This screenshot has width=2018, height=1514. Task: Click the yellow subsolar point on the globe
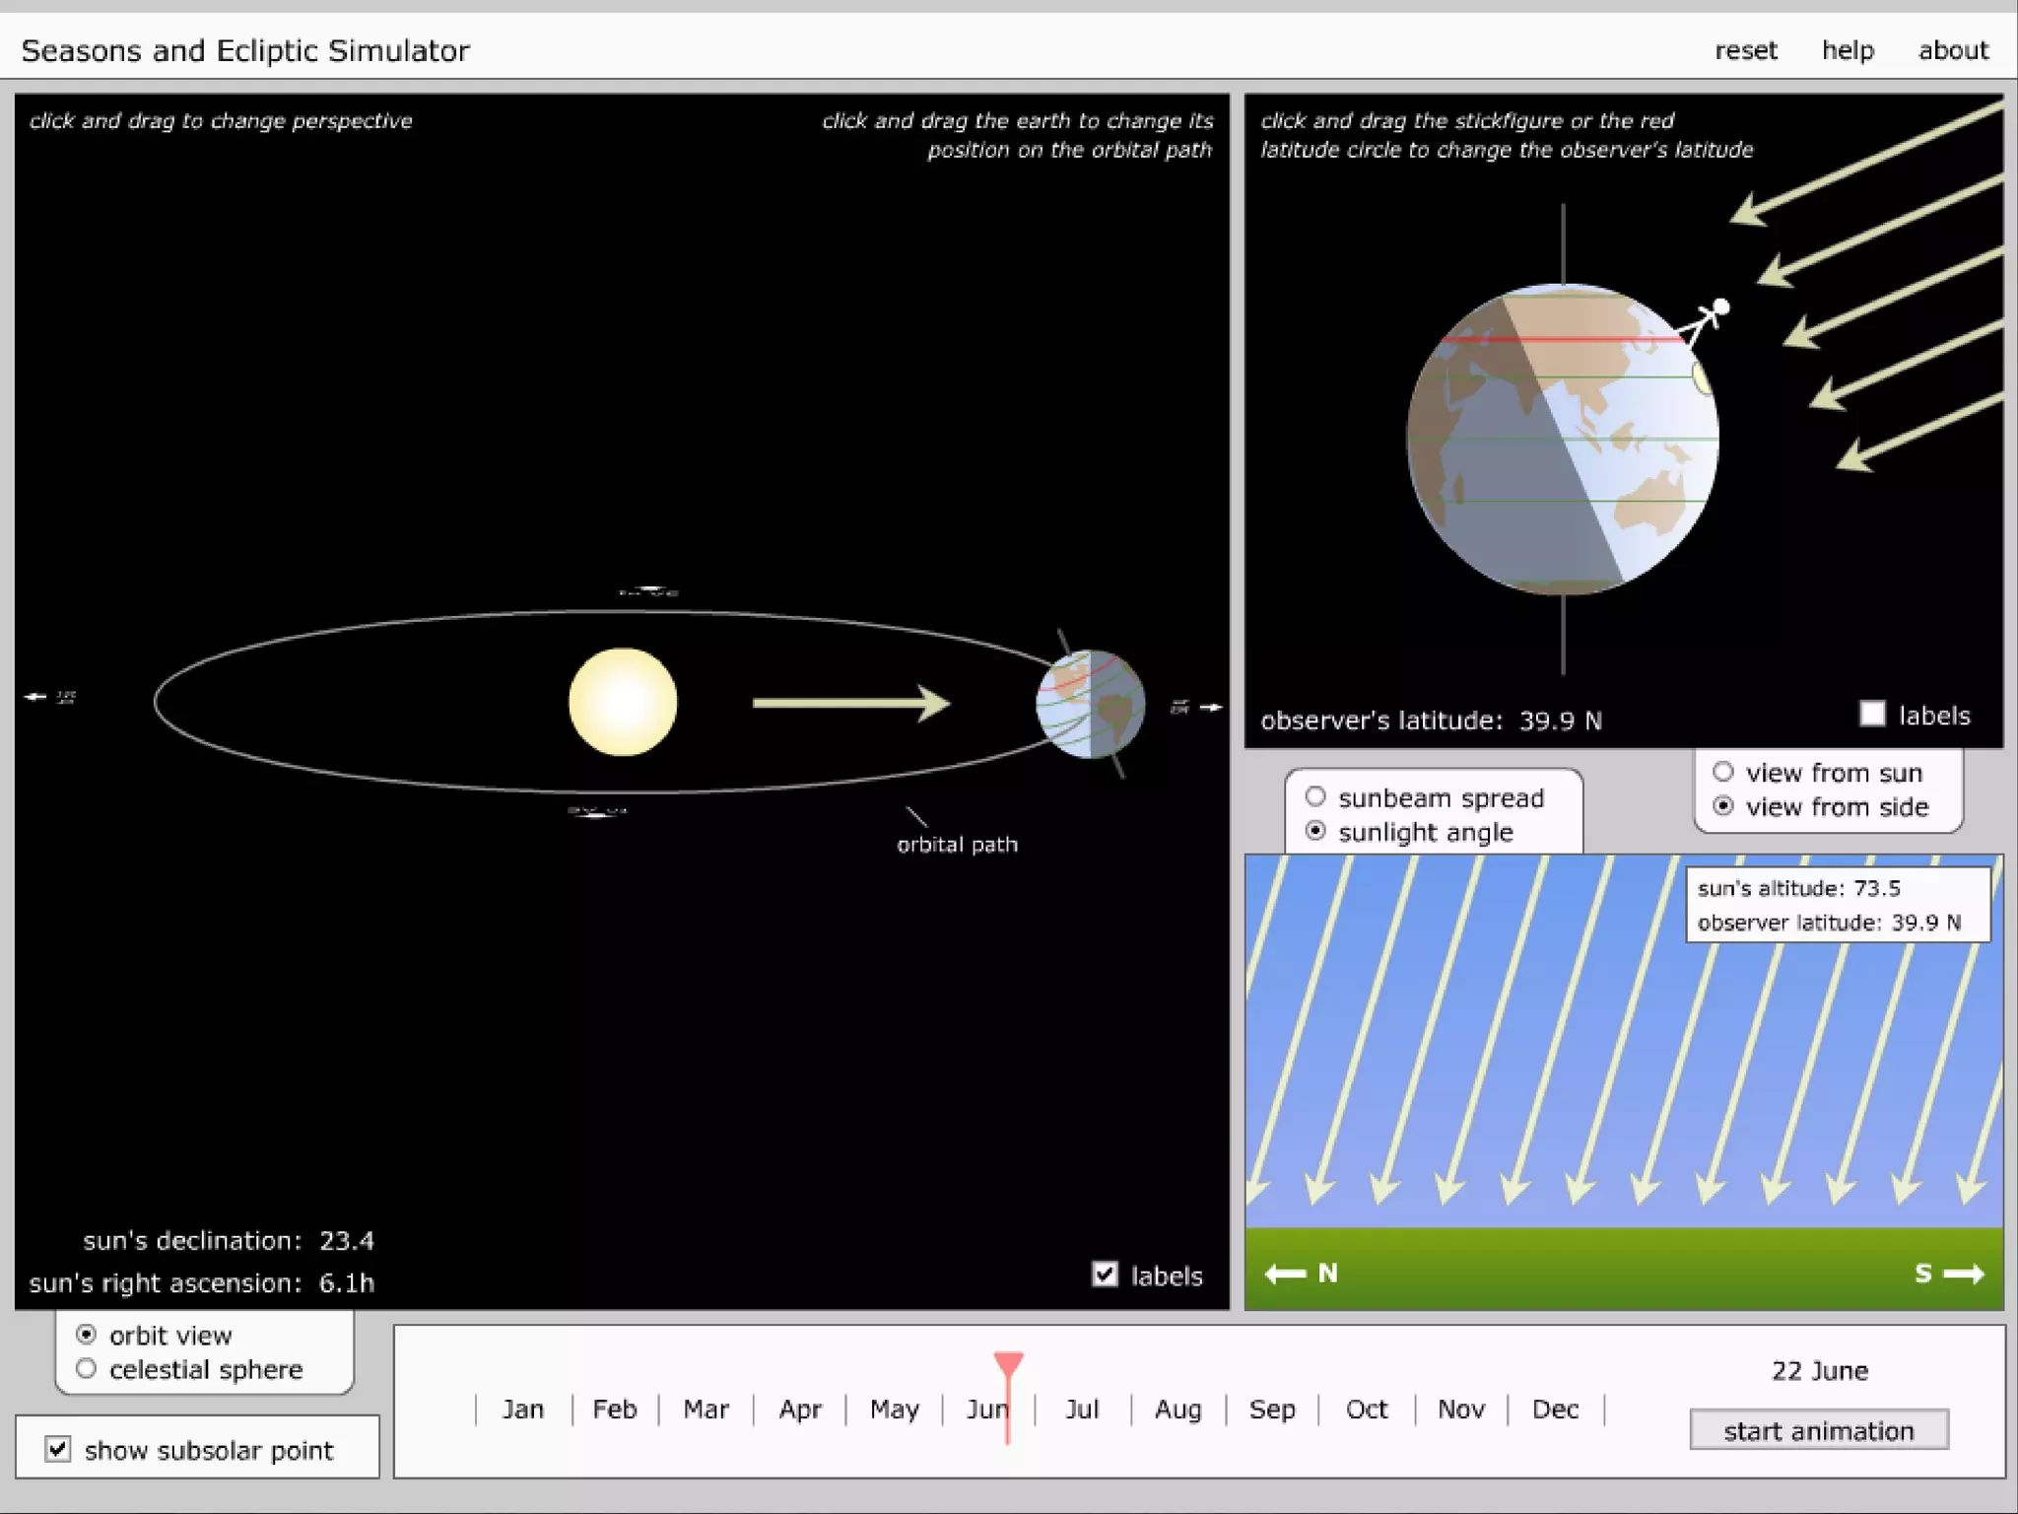(1702, 378)
